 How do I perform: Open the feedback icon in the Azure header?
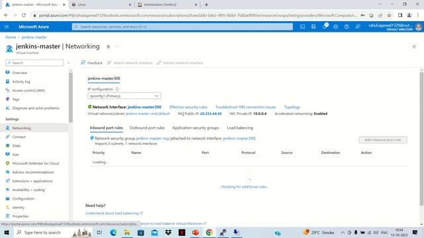tap(358, 26)
